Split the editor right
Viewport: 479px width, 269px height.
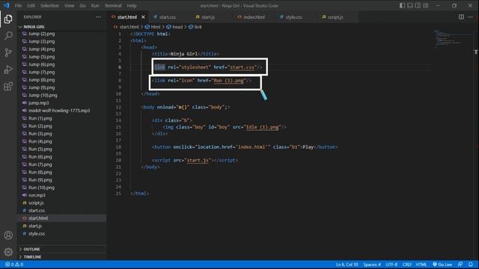pyautogui.click(x=461, y=17)
